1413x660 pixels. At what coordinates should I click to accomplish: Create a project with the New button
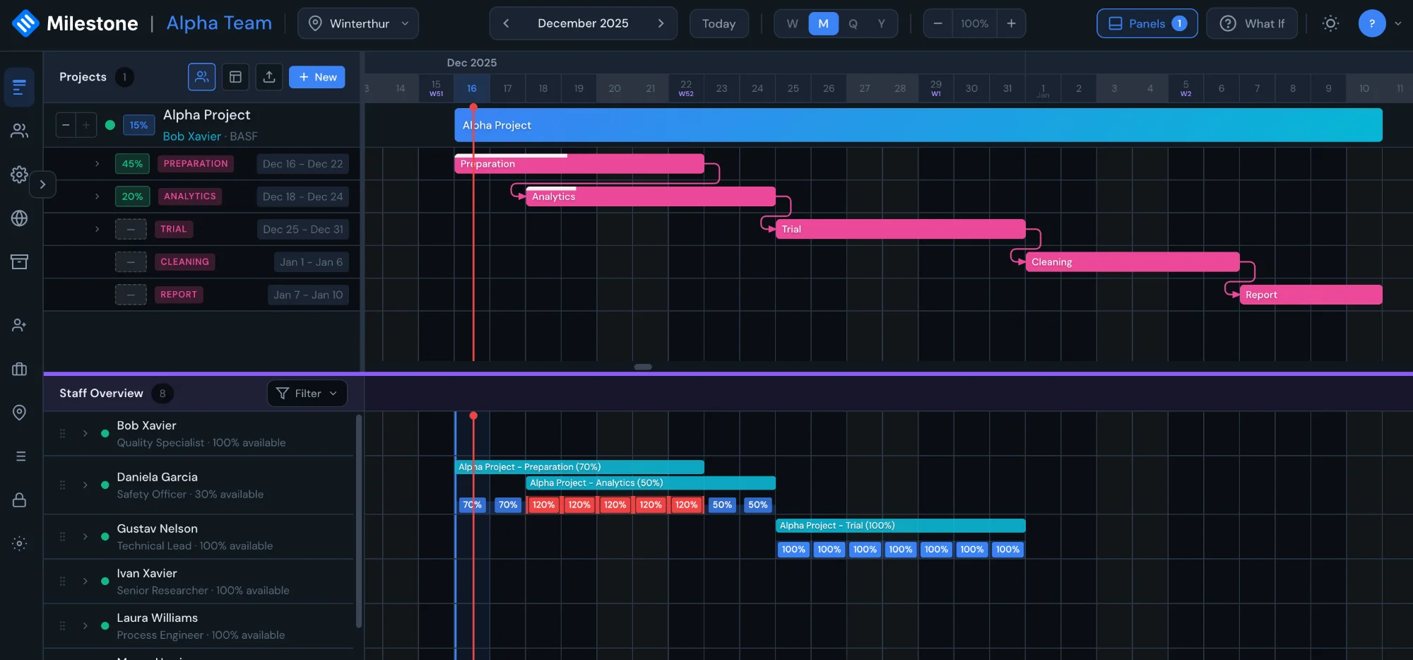[317, 77]
